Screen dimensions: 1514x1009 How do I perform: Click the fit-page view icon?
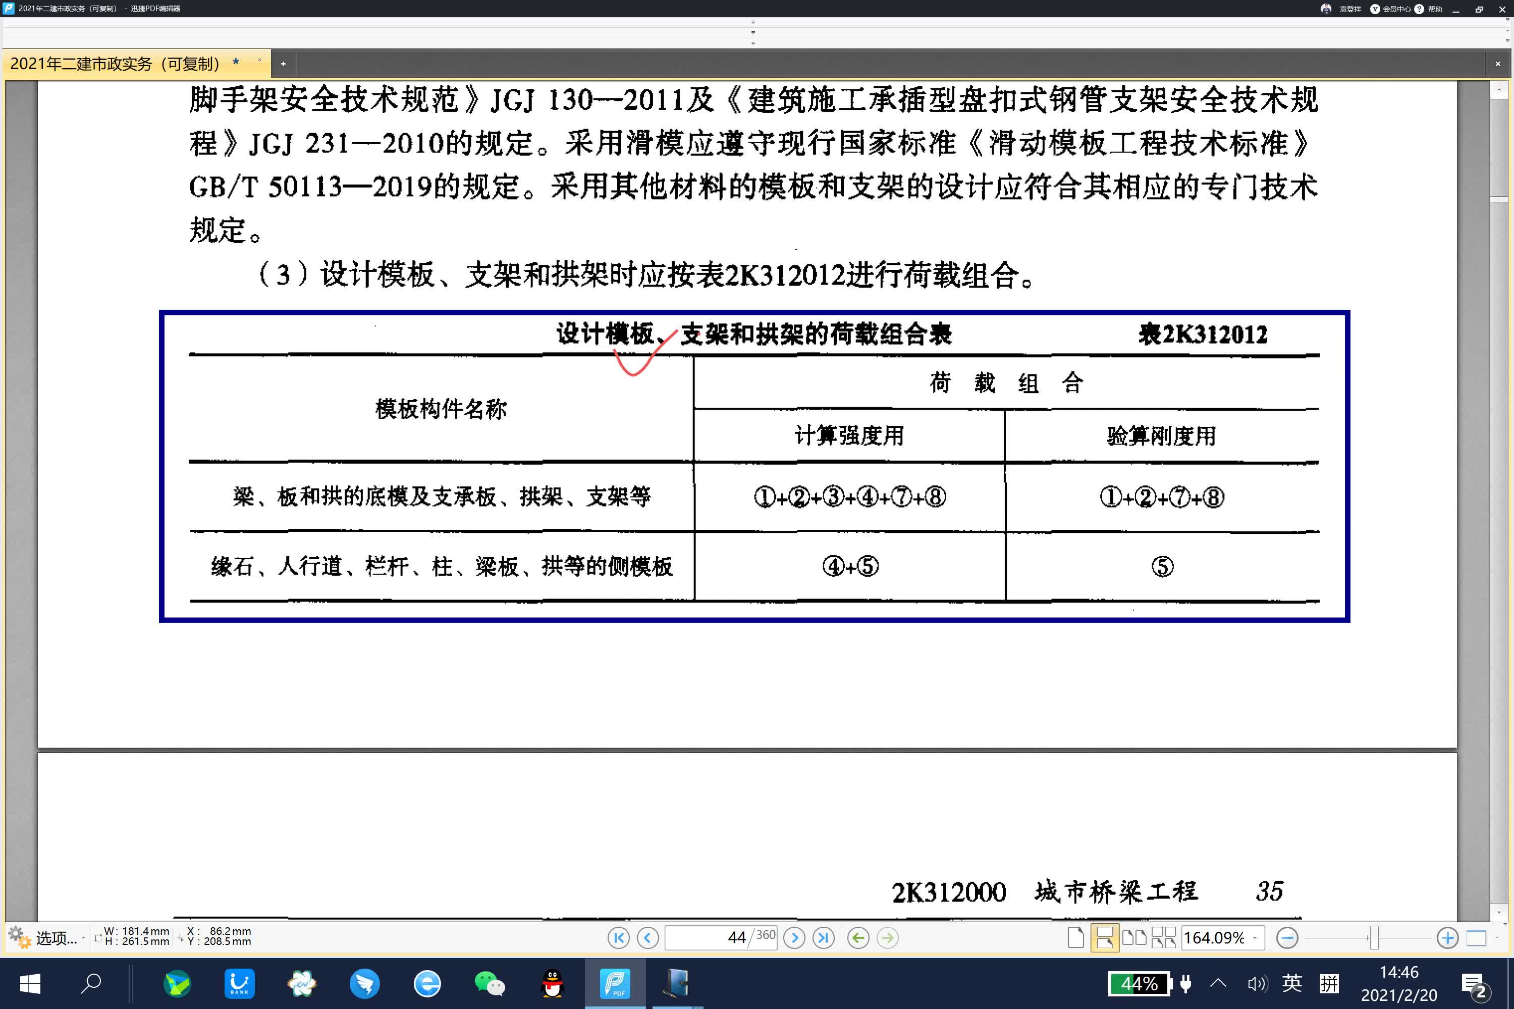click(1476, 937)
